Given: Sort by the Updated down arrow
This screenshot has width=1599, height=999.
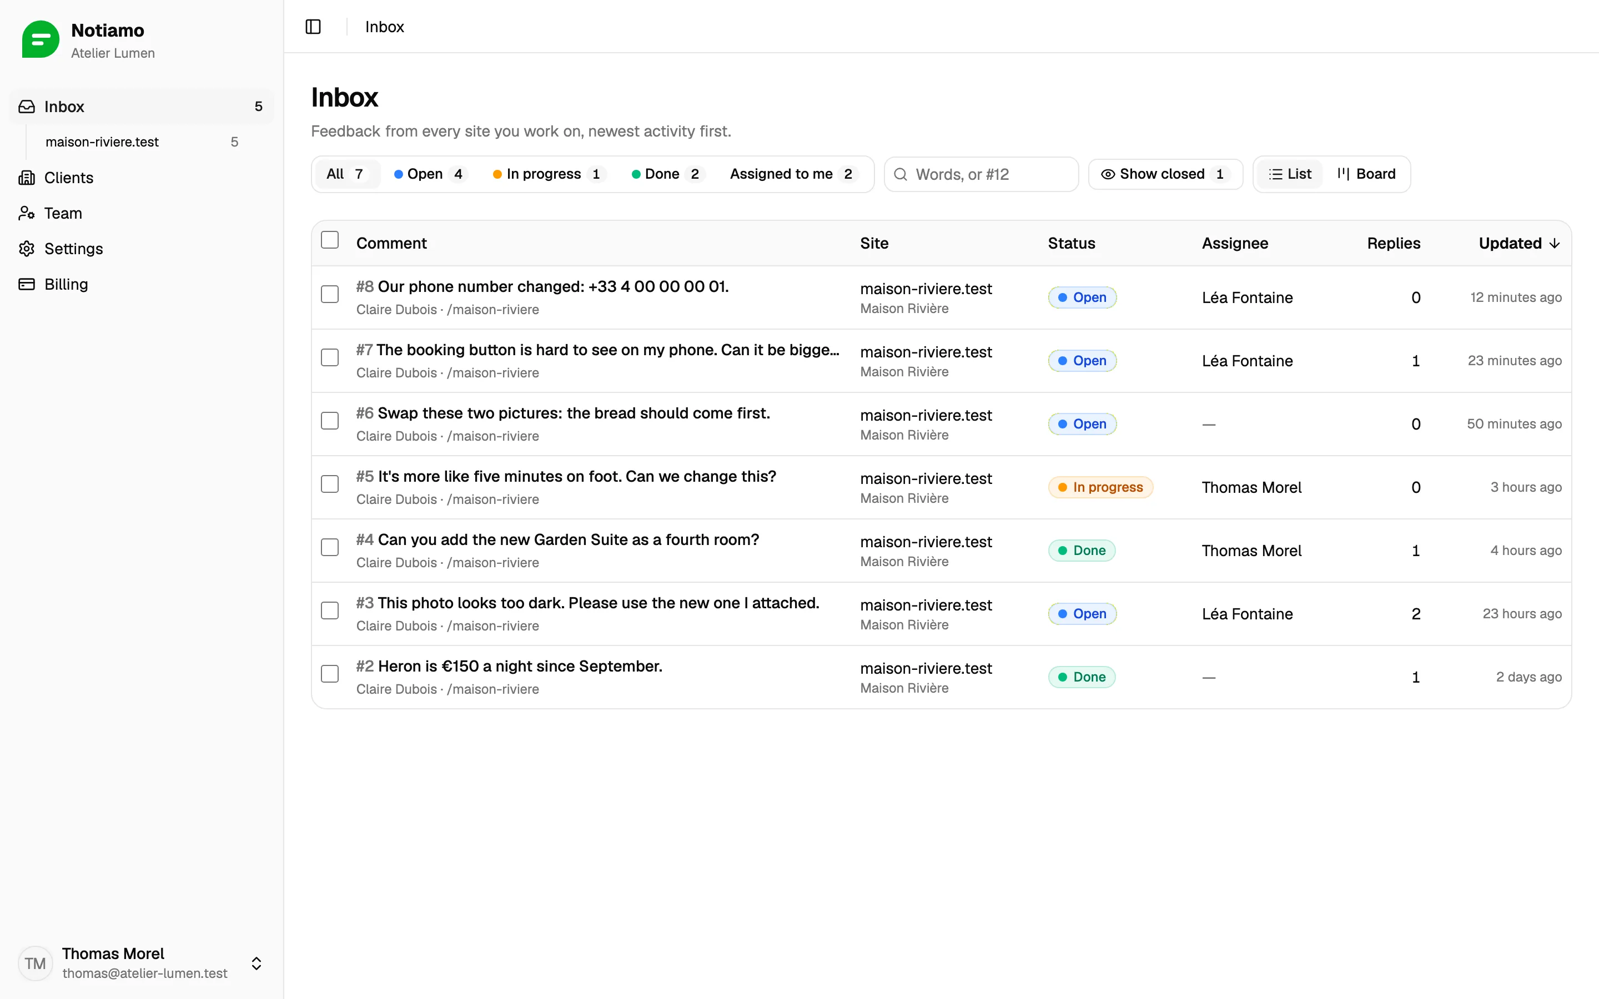Looking at the screenshot, I should tap(1555, 243).
